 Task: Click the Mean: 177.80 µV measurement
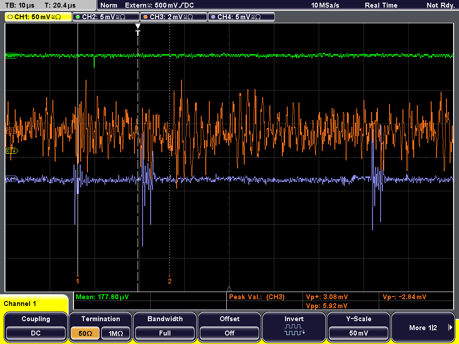tap(102, 297)
